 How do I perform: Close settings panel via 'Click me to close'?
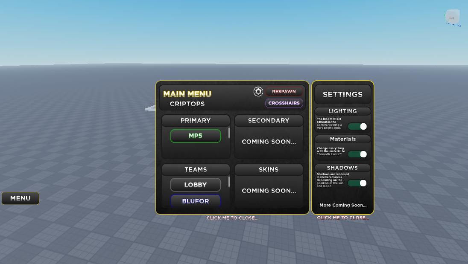pyautogui.click(x=343, y=218)
